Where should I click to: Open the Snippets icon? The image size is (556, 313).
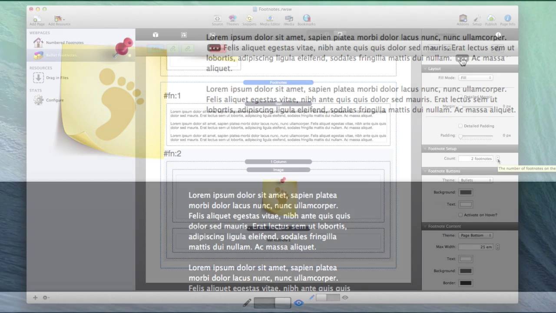pos(249,19)
